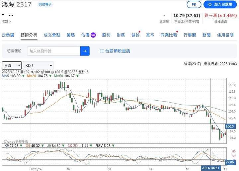Switch to the 成交彙整 tab
The width and height of the screenshot is (239, 171).
tap(52, 35)
